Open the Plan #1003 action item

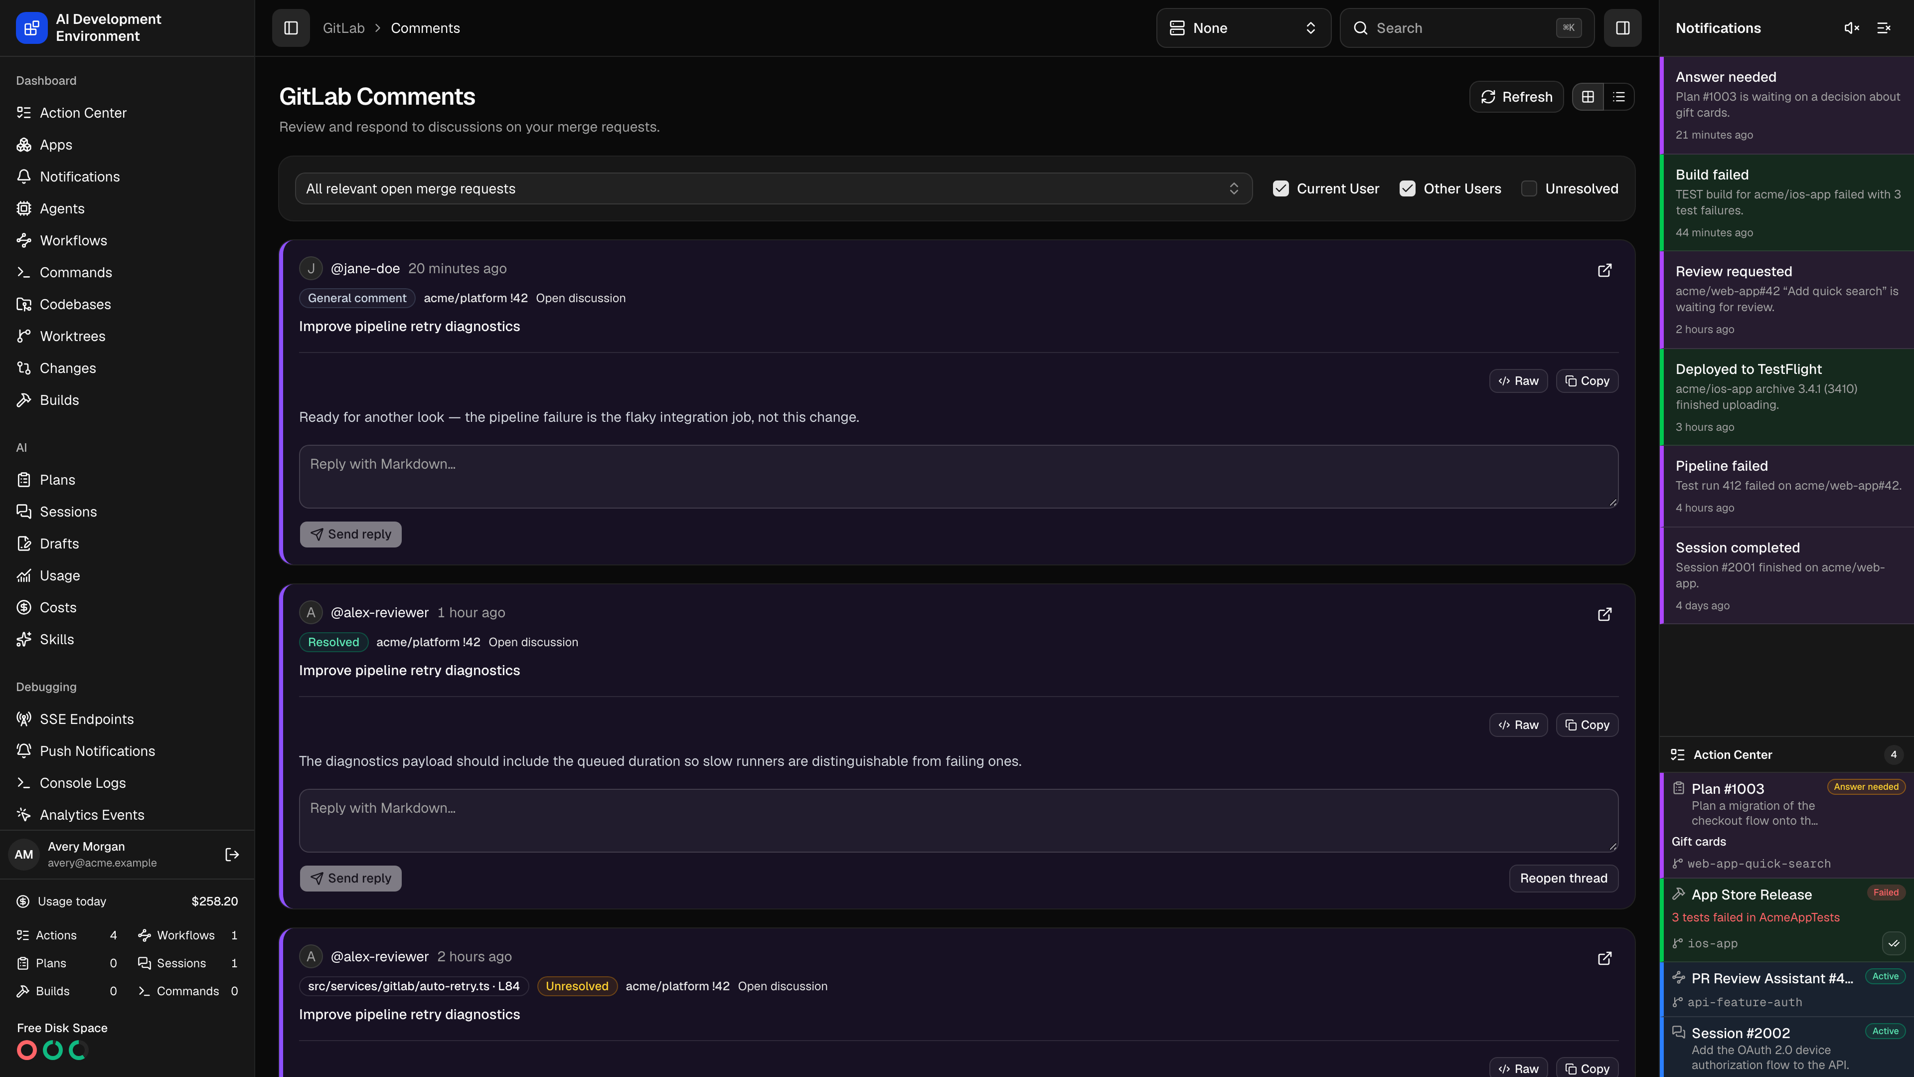point(1786,824)
